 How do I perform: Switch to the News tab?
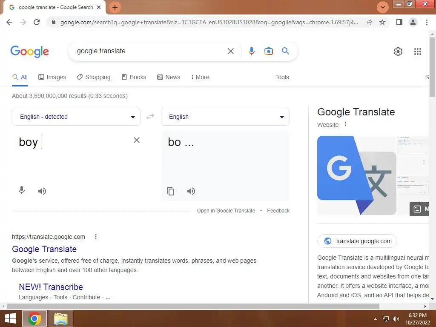(169, 77)
